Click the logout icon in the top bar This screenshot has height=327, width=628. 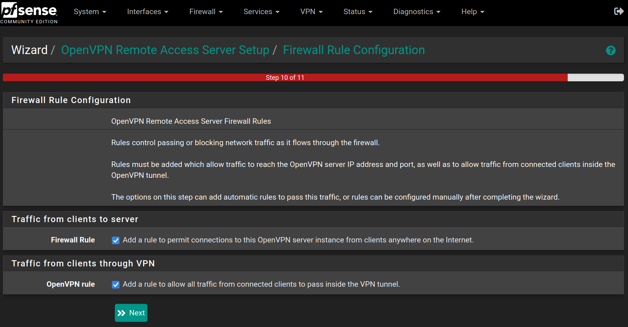coord(619,12)
